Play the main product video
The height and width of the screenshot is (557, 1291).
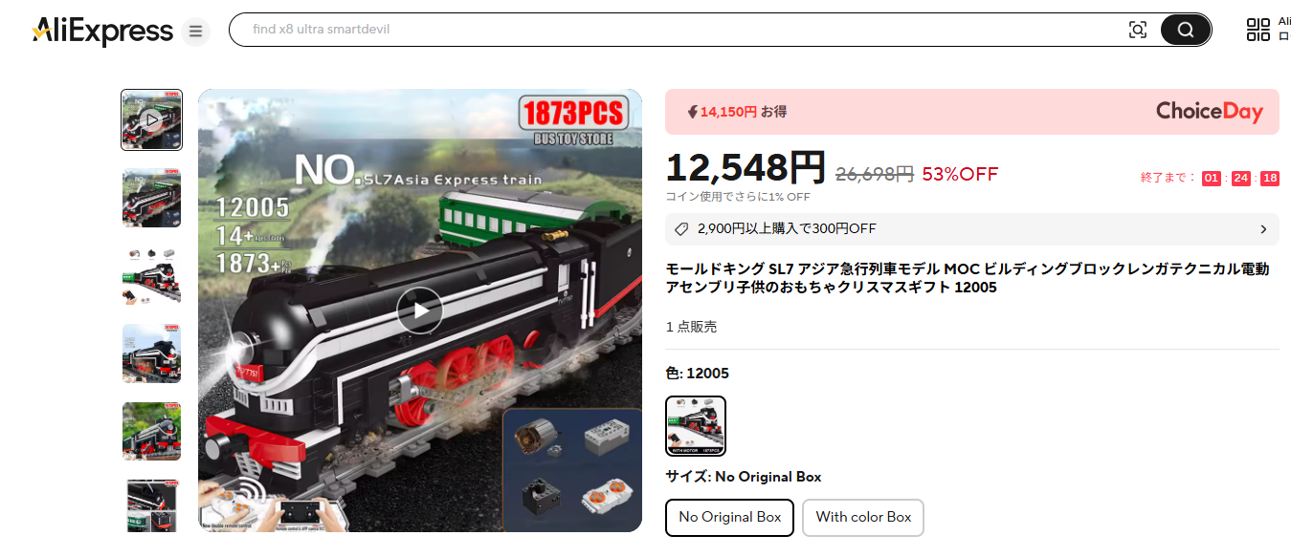click(x=420, y=311)
